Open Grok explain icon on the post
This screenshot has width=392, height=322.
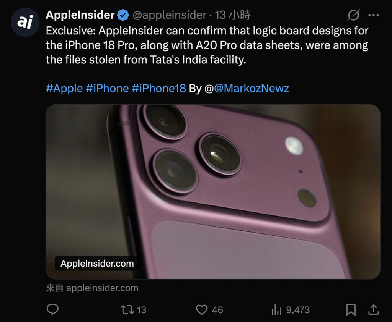pyautogui.click(x=353, y=15)
